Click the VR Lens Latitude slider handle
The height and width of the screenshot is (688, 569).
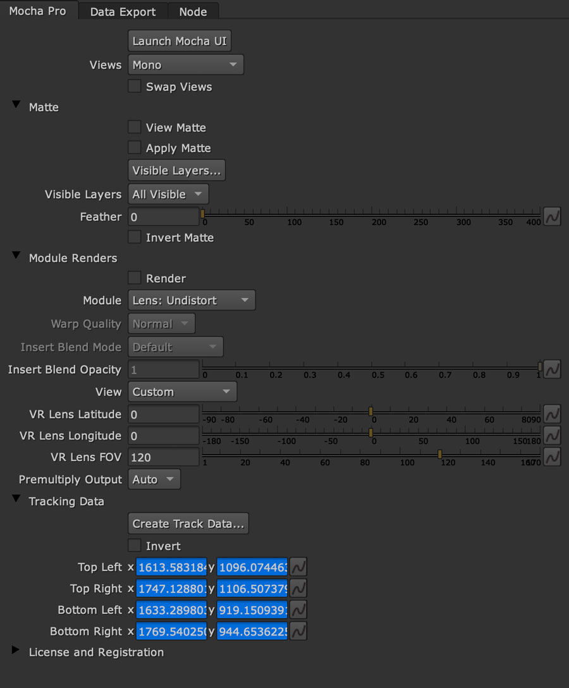(370, 411)
